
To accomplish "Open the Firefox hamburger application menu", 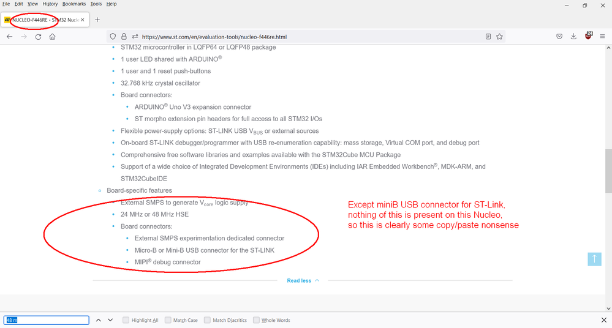I will 603,37.
